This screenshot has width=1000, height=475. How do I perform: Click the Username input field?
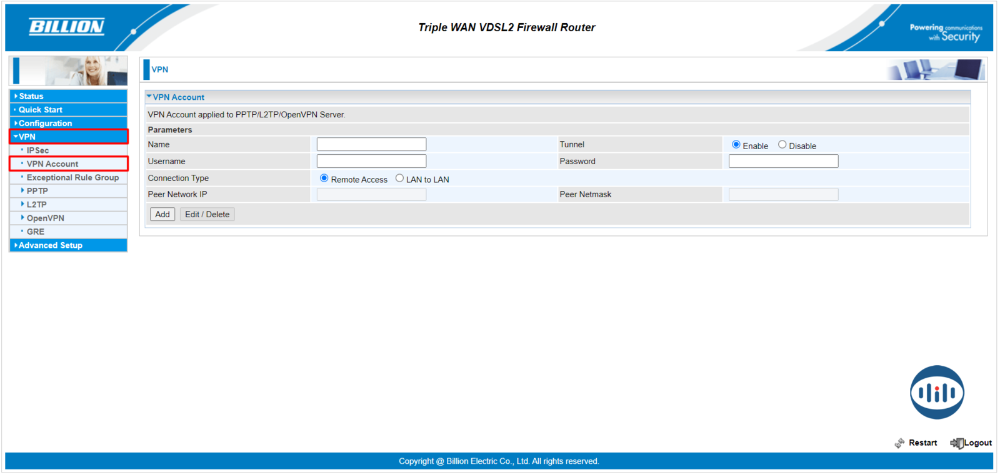coord(371,161)
